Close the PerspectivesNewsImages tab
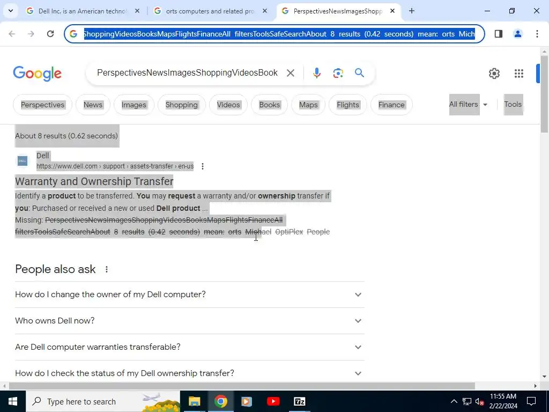The height and width of the screenshot is (412, 549). (x=392, y=11)
